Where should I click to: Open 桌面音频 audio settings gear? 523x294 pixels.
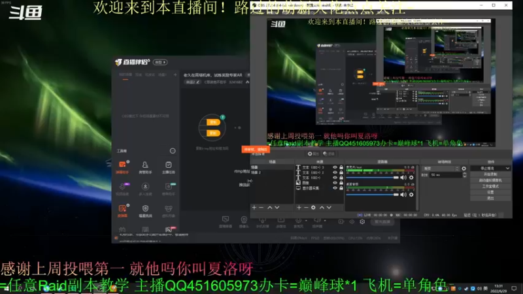pos(411,194)
